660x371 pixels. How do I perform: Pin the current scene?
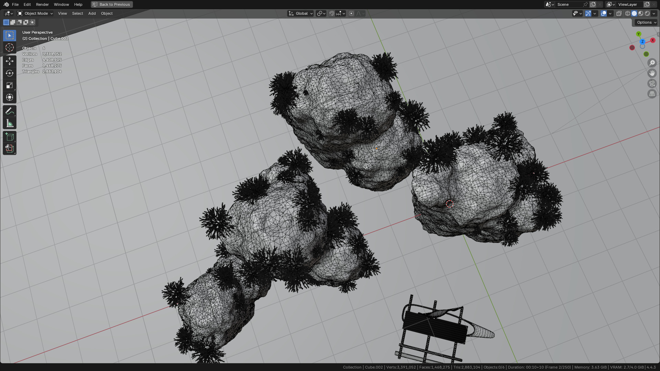tap(585, 4)
